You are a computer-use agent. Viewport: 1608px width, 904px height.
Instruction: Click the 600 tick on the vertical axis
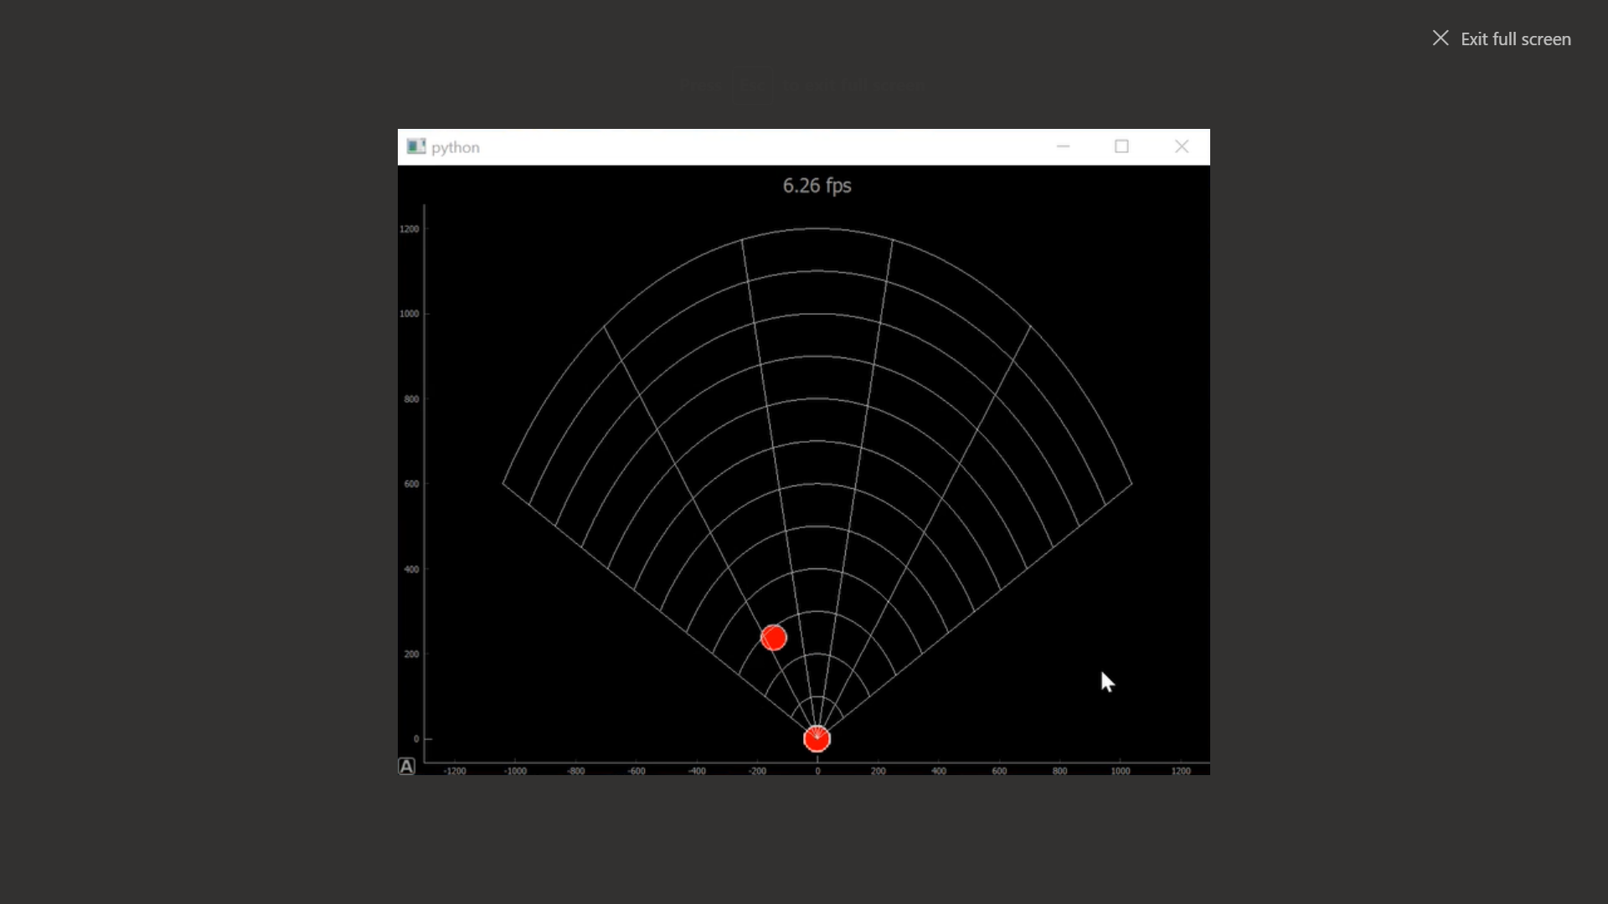point(411,484)
